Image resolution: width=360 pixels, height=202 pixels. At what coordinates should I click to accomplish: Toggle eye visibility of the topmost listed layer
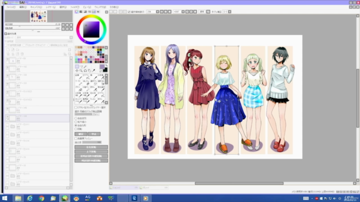pos(7,59)
